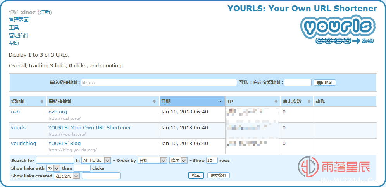Click the 清空条件 clear button
Screen dimensions: 386x187
tap(218, 176)
